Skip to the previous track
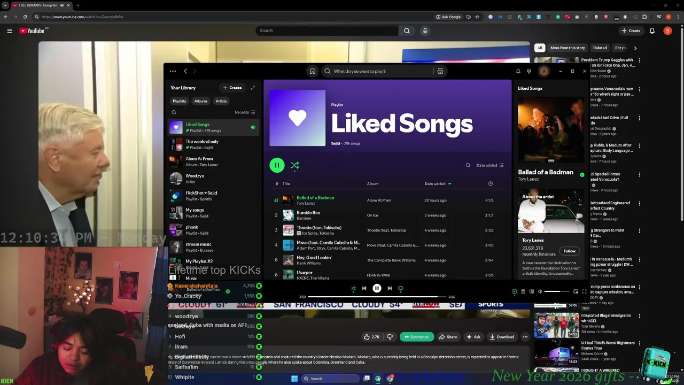Viewport: 684px width, 385px height. click(x=364, y=288)
